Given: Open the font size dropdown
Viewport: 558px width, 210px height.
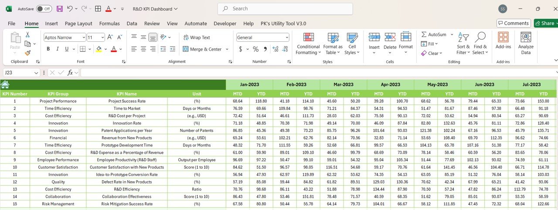Looking at the screenshot, I should (102, 37).
